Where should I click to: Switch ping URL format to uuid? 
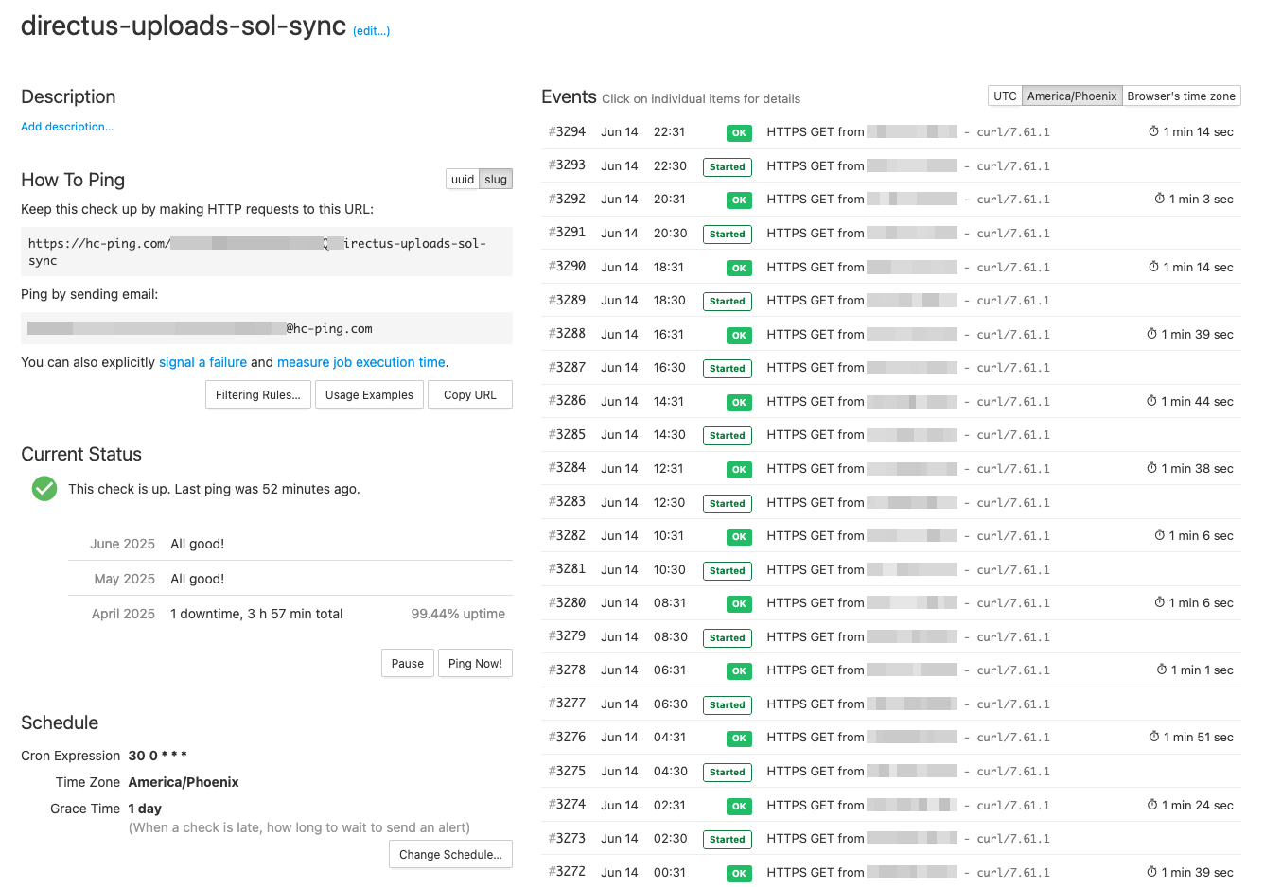pos(463,180)
